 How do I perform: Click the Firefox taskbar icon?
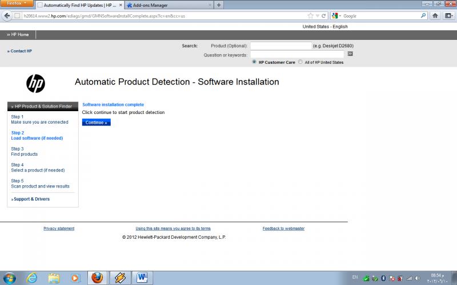[97, 278]
